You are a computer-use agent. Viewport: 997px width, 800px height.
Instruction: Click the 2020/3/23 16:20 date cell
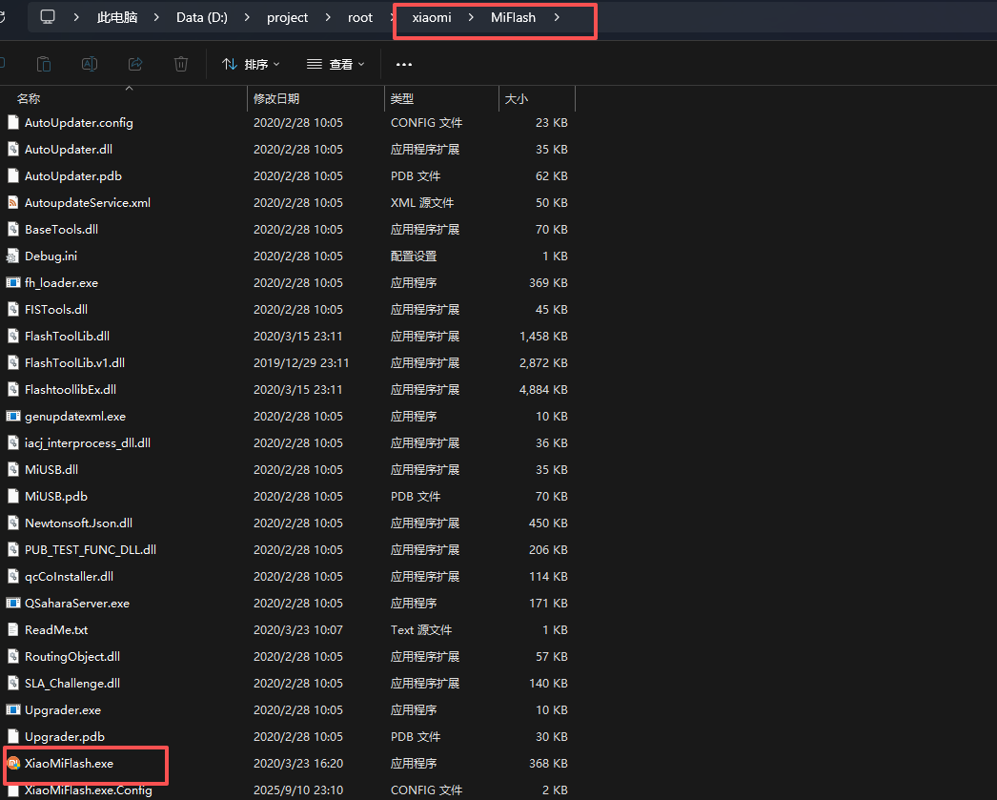[298, 764]
